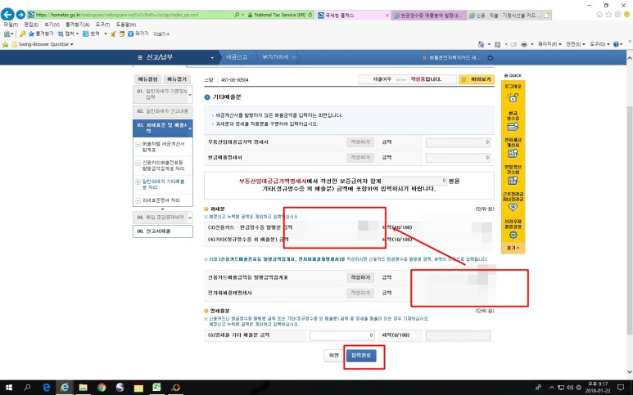Image resolution: width=633 pixels, height=395 pixels.
Task: Open browser settings gear in QUICK panel
Action: click(513, 235)
